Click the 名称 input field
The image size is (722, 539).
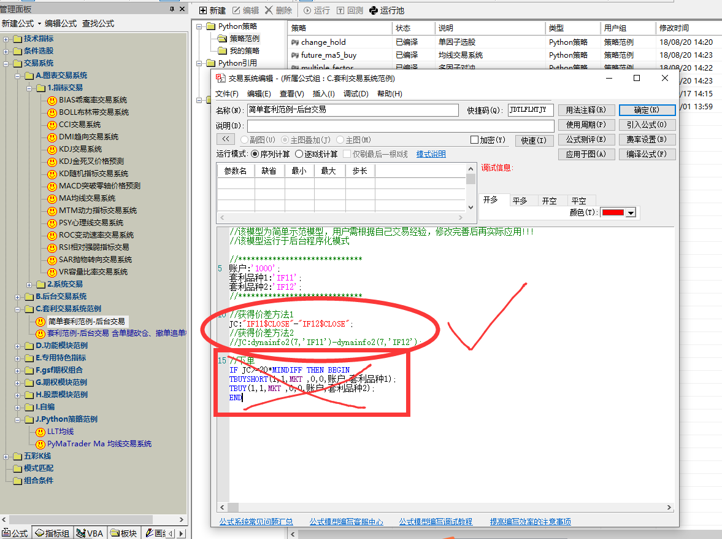(353, 110)
